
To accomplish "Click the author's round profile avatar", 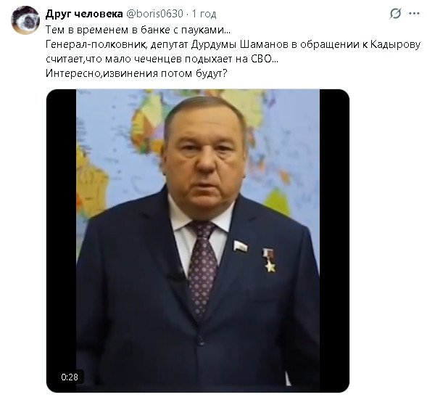I will click(25, 20).
